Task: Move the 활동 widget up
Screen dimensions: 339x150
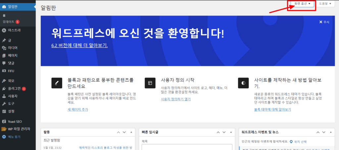Action: click(x=119, y=132)
